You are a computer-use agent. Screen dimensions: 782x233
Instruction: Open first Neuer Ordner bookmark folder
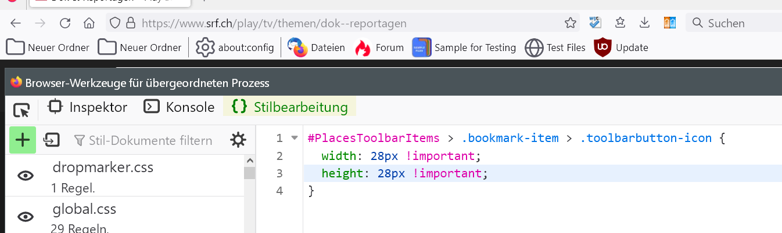tap(48, 48)
